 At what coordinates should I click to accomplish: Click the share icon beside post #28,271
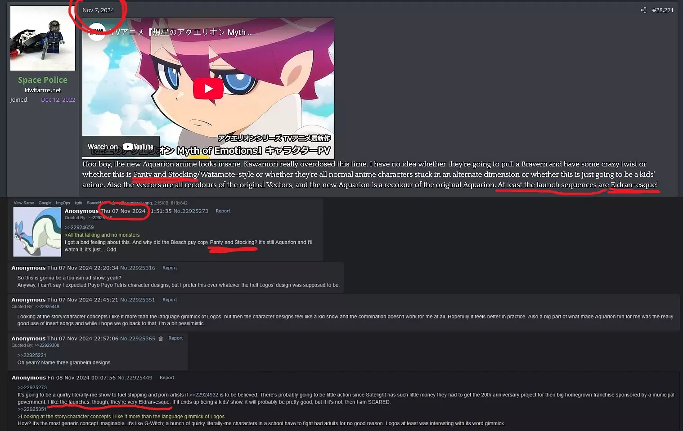coord(643,10)
